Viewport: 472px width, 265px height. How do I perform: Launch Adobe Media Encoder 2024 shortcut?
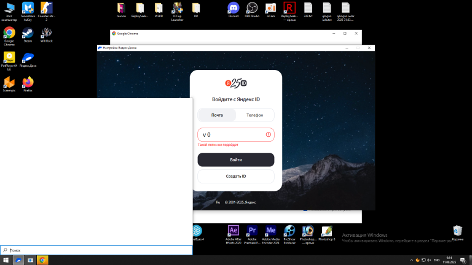pyautogui.click(x=270, y=235)
